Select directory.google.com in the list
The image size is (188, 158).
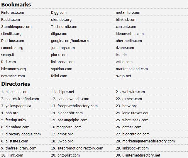(x=21, y=134)
